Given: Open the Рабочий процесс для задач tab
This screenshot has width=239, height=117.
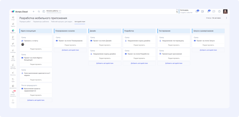Looking at the screenshot, I should click(x=62, y=22).
